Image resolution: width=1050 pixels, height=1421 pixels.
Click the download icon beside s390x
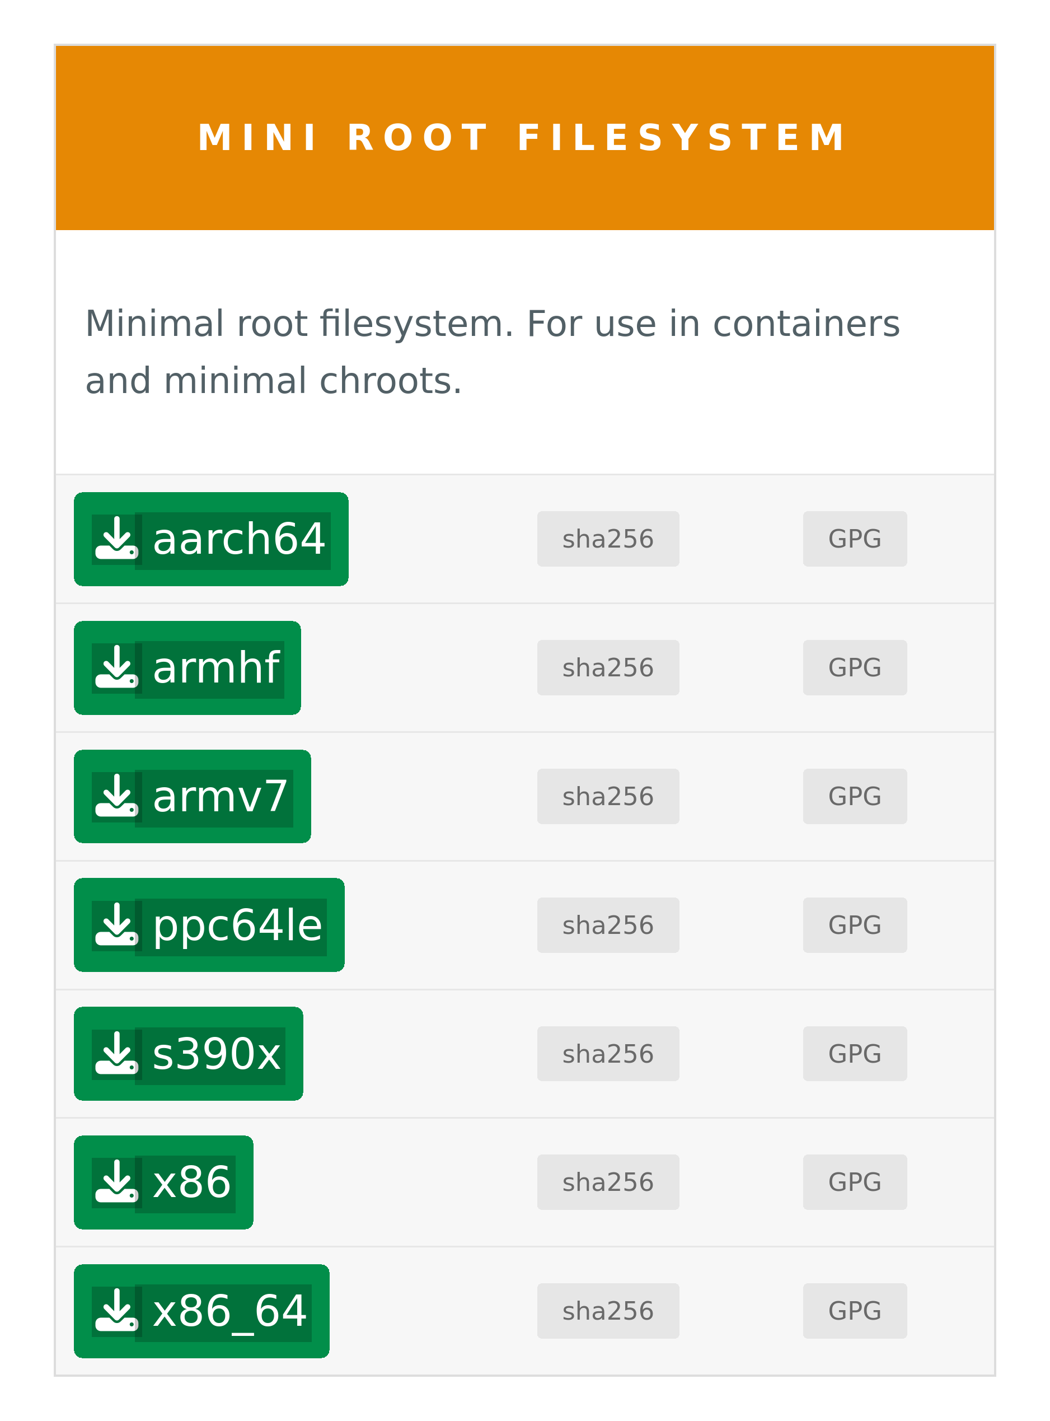[116, 1054]
